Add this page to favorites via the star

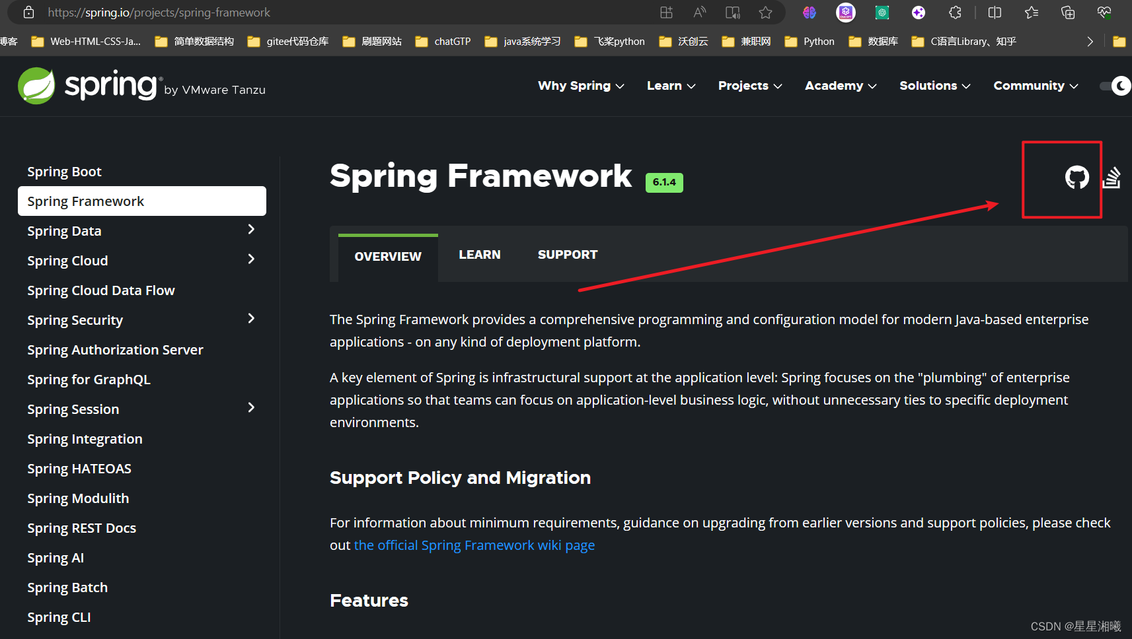pyautogui.click(x=765, y=12)
